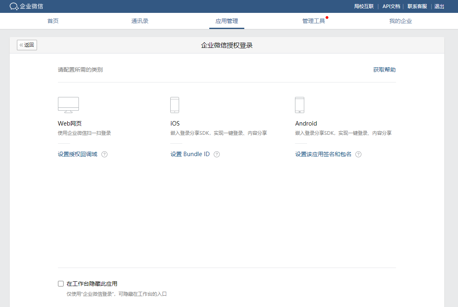Click 联系客服 in the top bar

417,6
